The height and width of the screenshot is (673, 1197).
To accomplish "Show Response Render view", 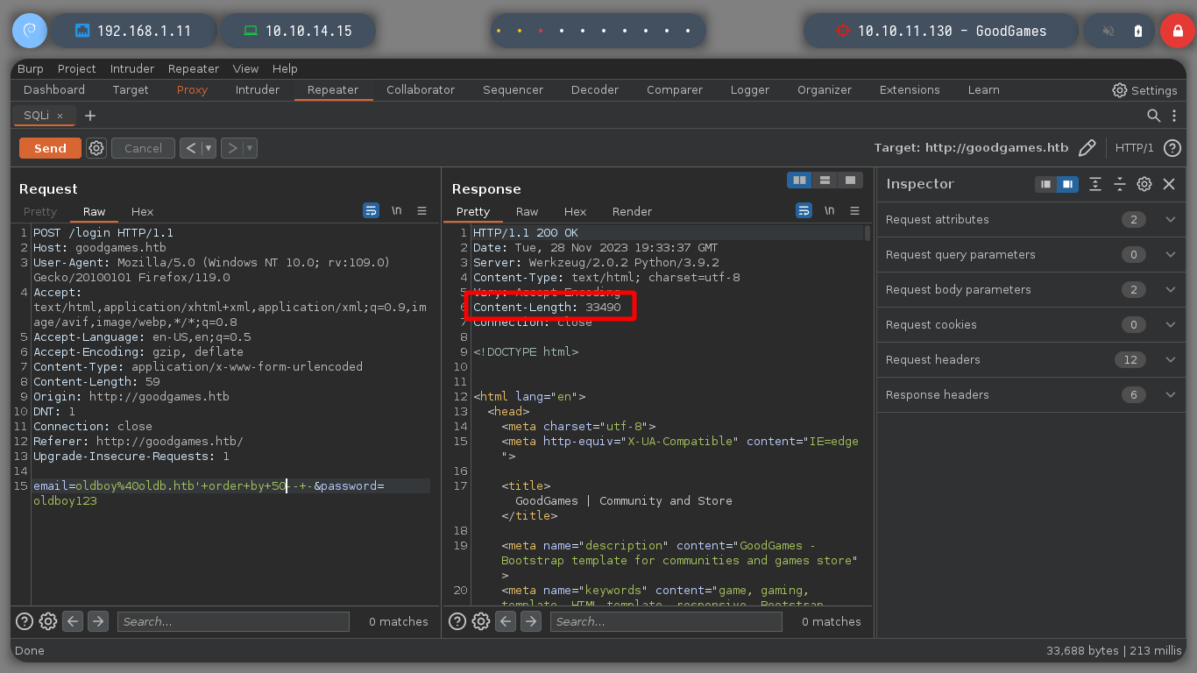I will (632, 211).
